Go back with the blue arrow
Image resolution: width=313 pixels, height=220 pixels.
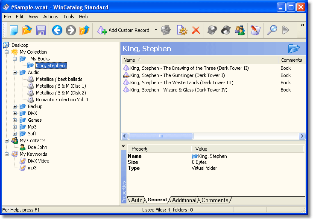pos(57,30)
